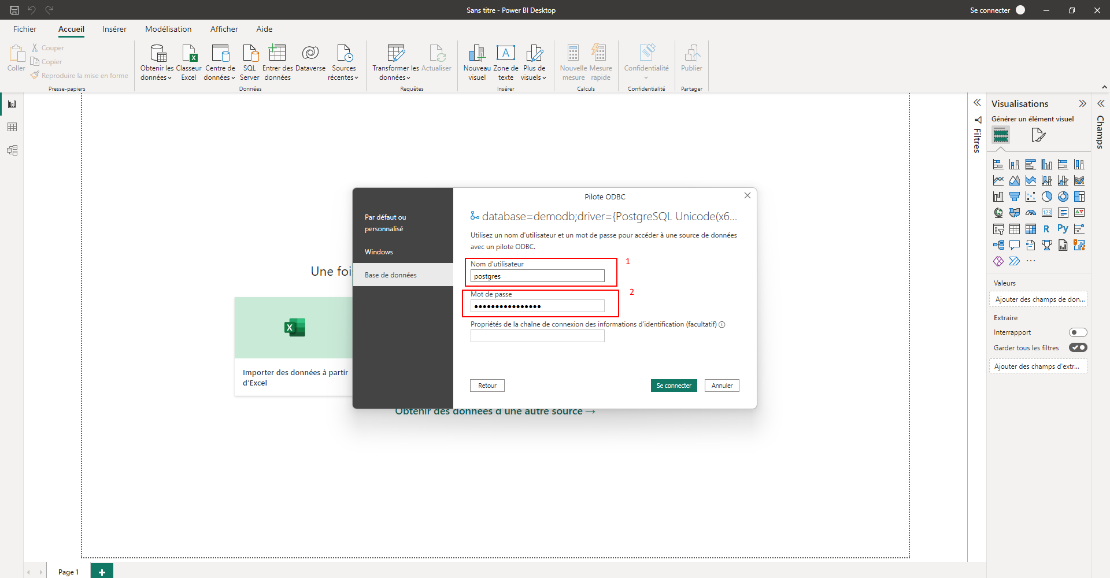Click the Save icon in title bar
1110x578 pixels.
(14, 10)
